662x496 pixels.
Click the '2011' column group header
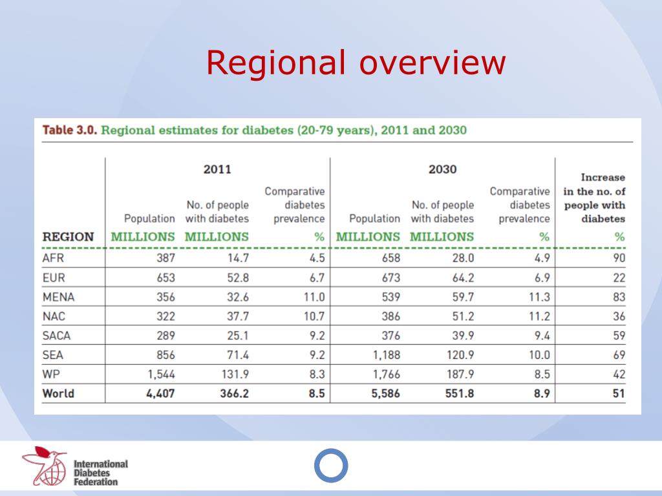point(217,169)
